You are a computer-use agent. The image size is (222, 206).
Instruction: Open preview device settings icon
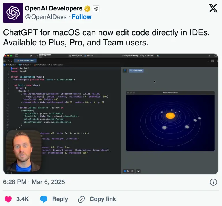coord(138,171)
